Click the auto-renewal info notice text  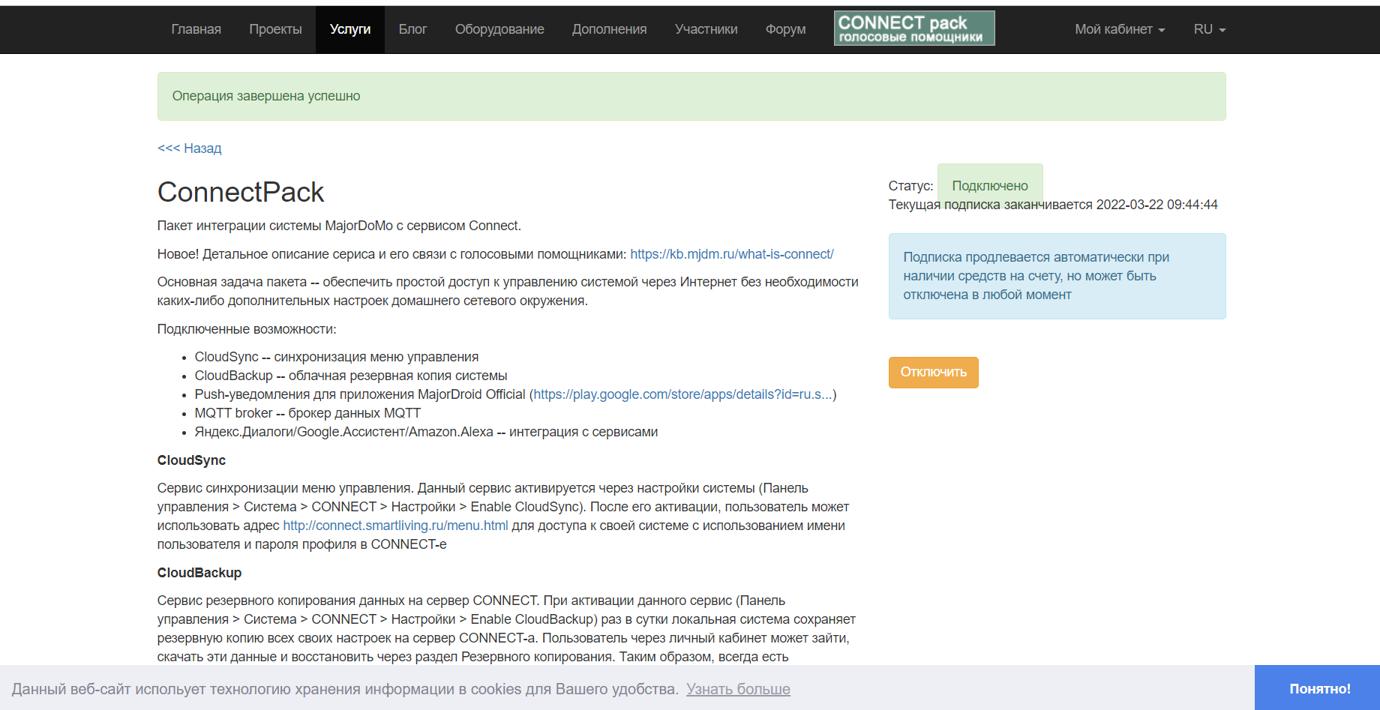pyautogui.click(x=1036, y=276)
